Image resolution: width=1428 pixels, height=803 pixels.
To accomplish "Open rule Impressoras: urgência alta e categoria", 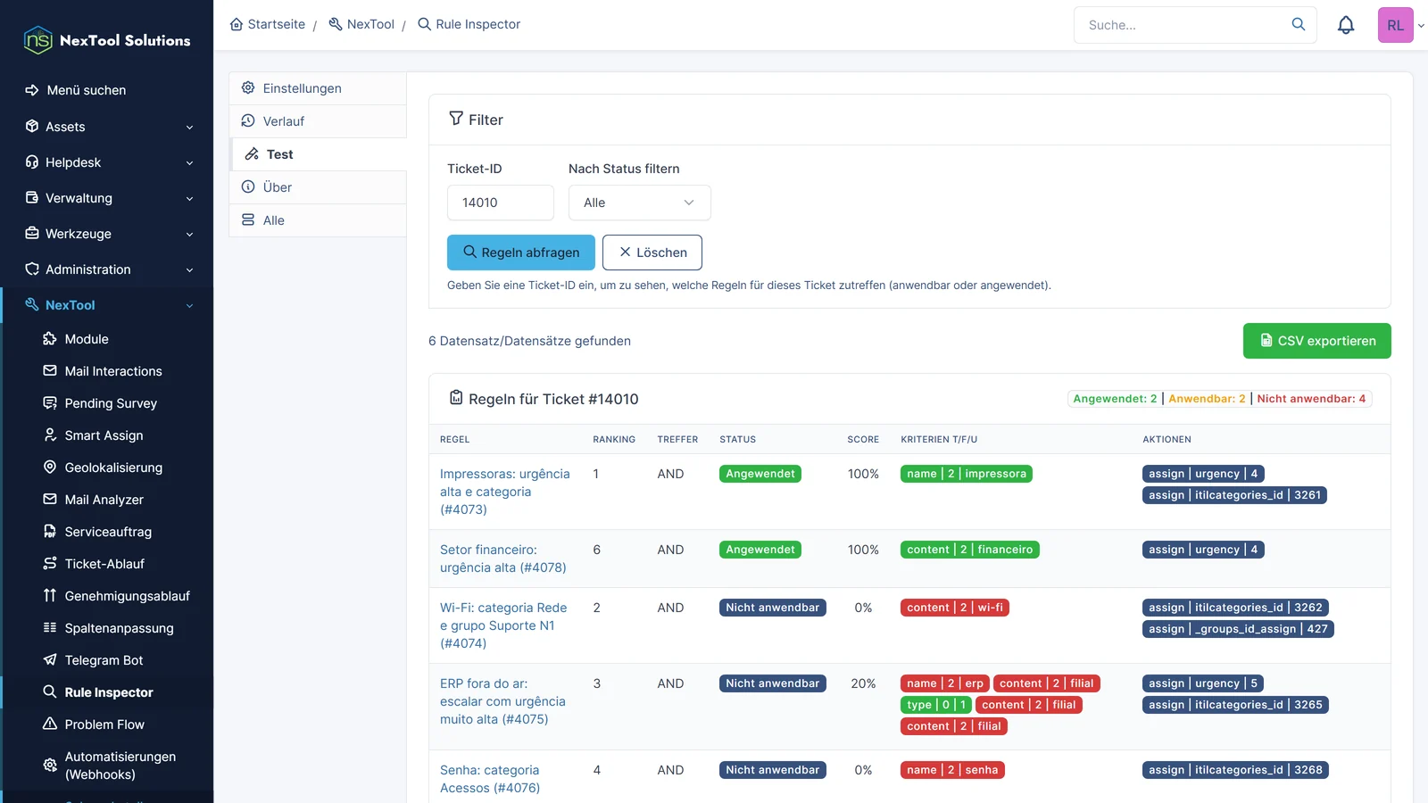I will [x=505, y=492].
